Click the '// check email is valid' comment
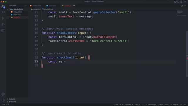This screenshot has width=188, height=106. coord(61,53)
